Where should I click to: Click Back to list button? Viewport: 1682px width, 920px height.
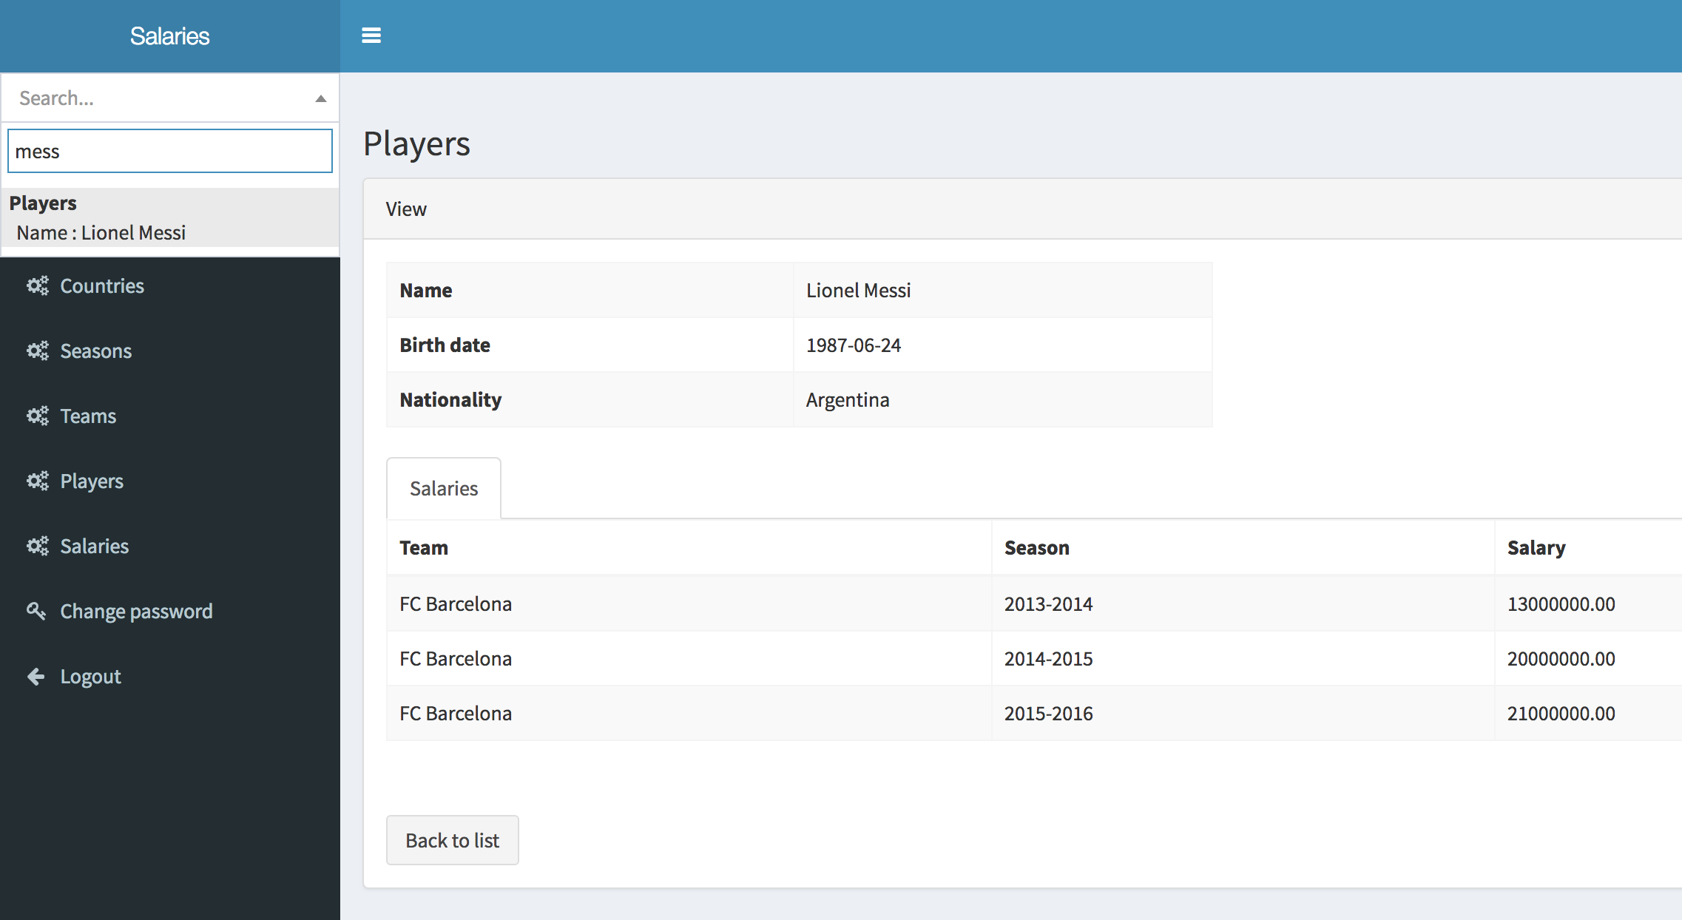[x=450, y=841]
